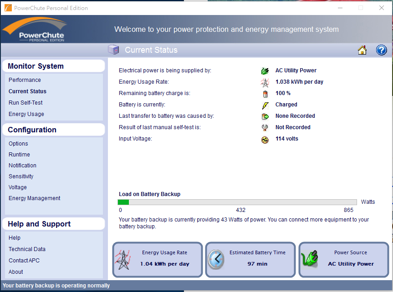The image size is (393, 292).
Task: Open the About page
Action: tap(15, 272)
